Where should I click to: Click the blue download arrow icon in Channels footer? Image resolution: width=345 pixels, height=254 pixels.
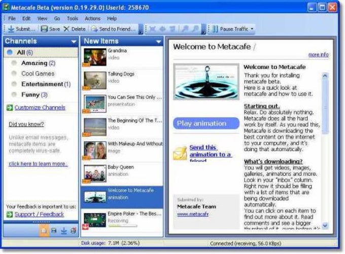[64, 231]
